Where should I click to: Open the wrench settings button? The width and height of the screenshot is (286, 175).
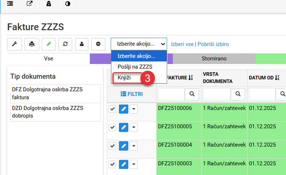click(x=15, y=44)
